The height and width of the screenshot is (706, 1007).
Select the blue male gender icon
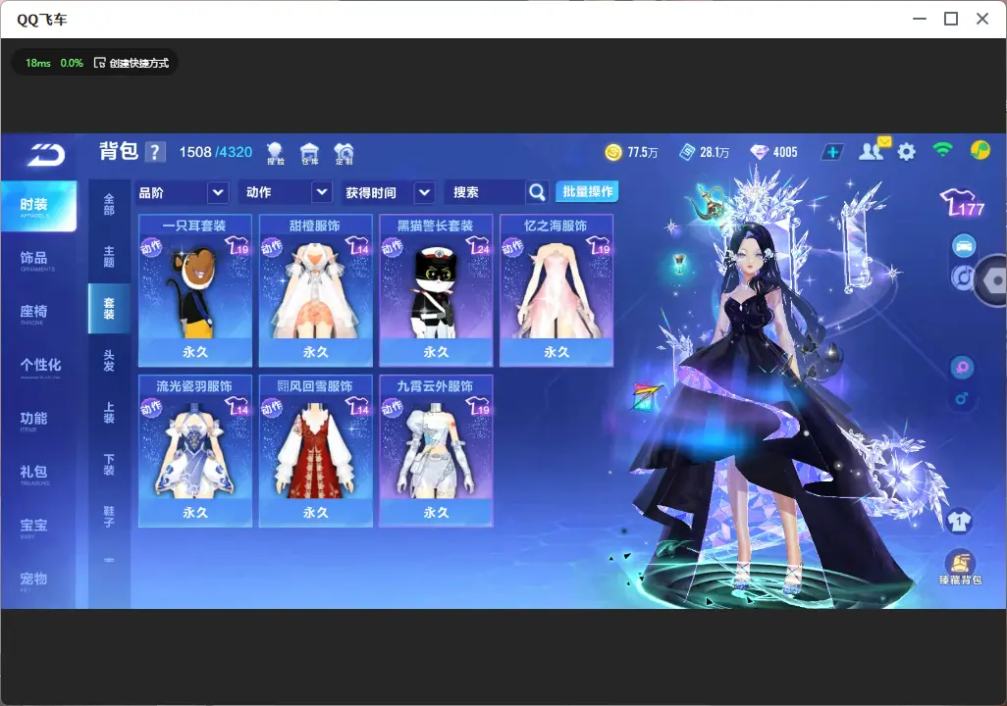point(962,398)
